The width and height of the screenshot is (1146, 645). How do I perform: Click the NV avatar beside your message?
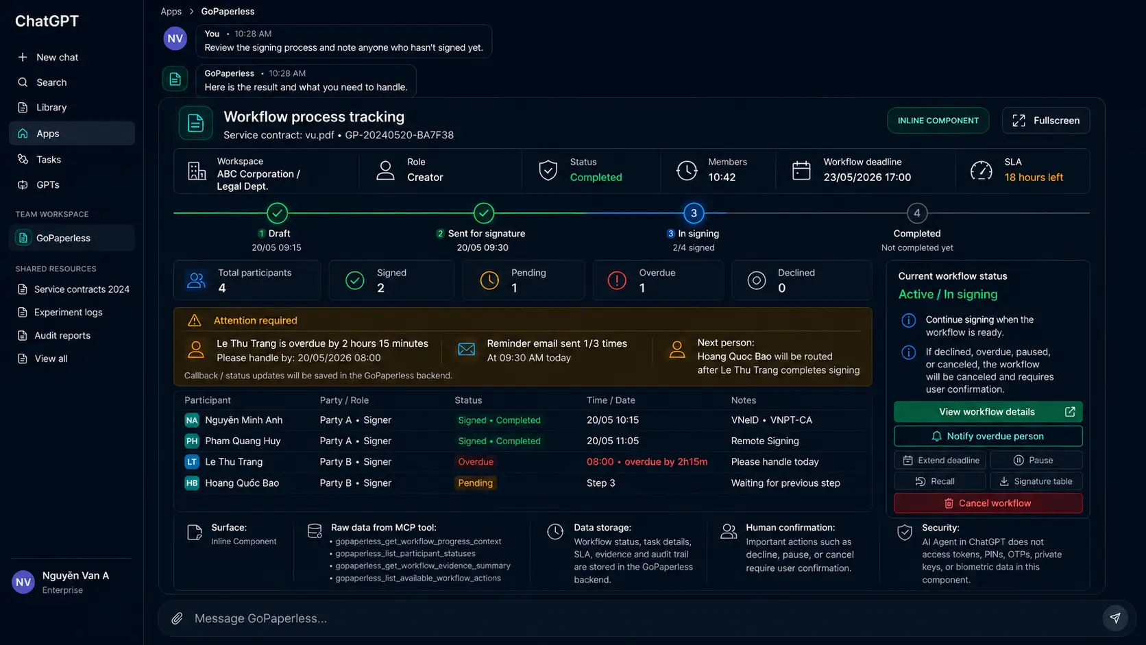(175, 38)
